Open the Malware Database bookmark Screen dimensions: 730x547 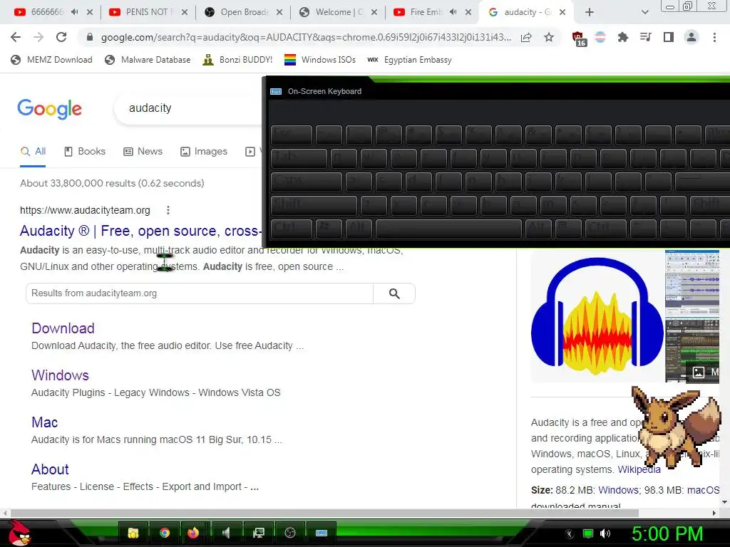pos(148,60)
